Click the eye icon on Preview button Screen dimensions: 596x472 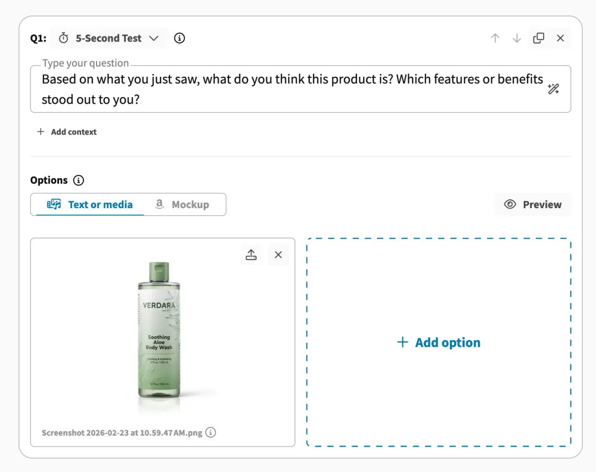click(x=510, y=205)
